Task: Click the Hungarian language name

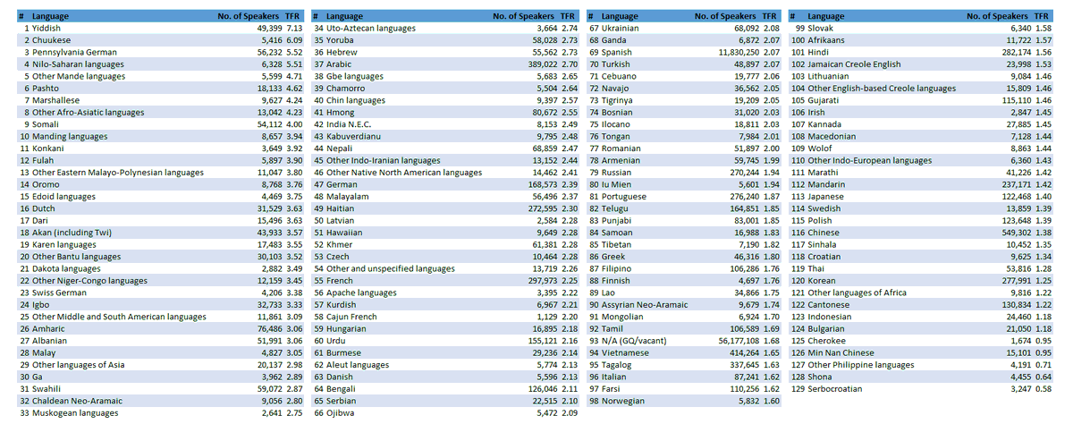Action: (x=350, y=327)
